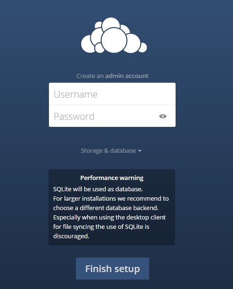The height and width of the screenshot is (289, 233).
Task: Click the top bubble of the cloud logo
Action: point(111,23)
